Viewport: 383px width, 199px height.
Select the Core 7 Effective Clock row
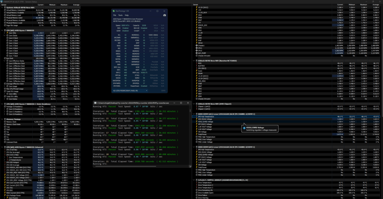[40, 81]
